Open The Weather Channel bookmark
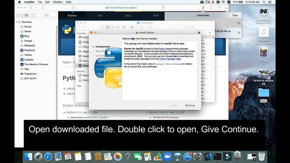Image resolution: width=290 pixels, height=163 pixels. pyautogui.click(x=36, y=64)
